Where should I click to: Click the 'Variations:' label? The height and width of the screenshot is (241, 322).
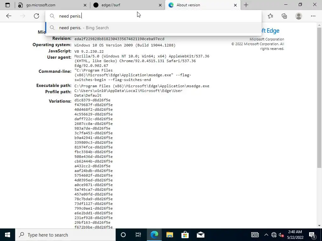pyautogui.click(x=60, y=101)
